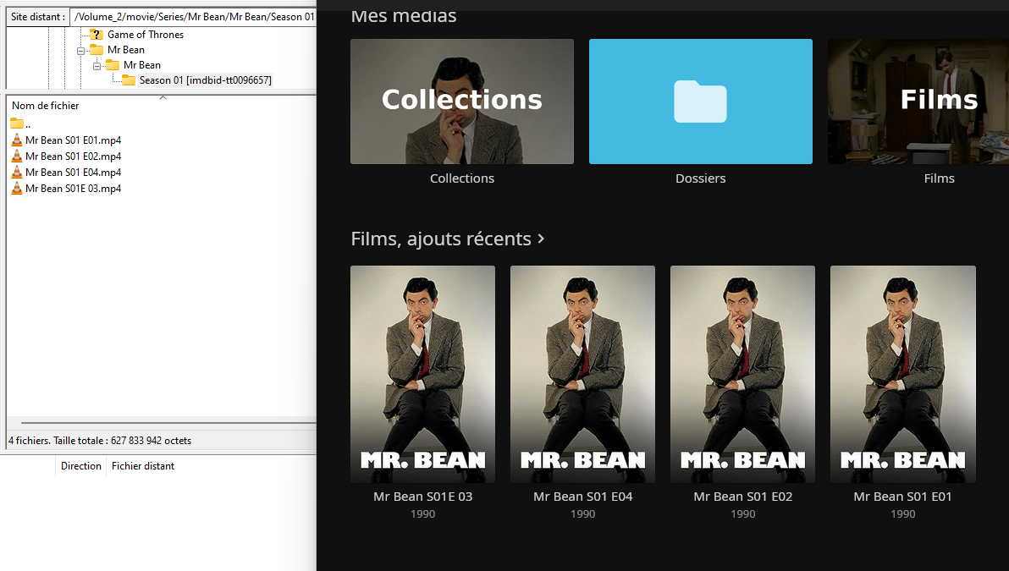Click the 'Mr Bean S01 E04' title link
The height and width of the screenshot is (571, 1009).
pyautogui.click(x=582, y=497)
